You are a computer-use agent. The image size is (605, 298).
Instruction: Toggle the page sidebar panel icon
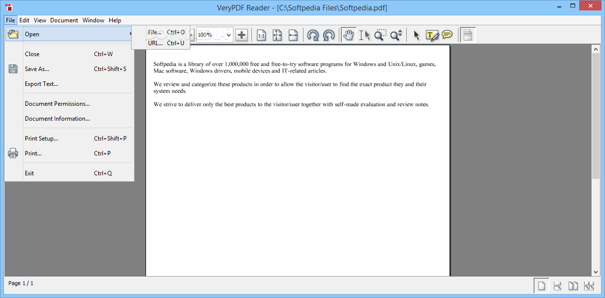tap(467, 35)
